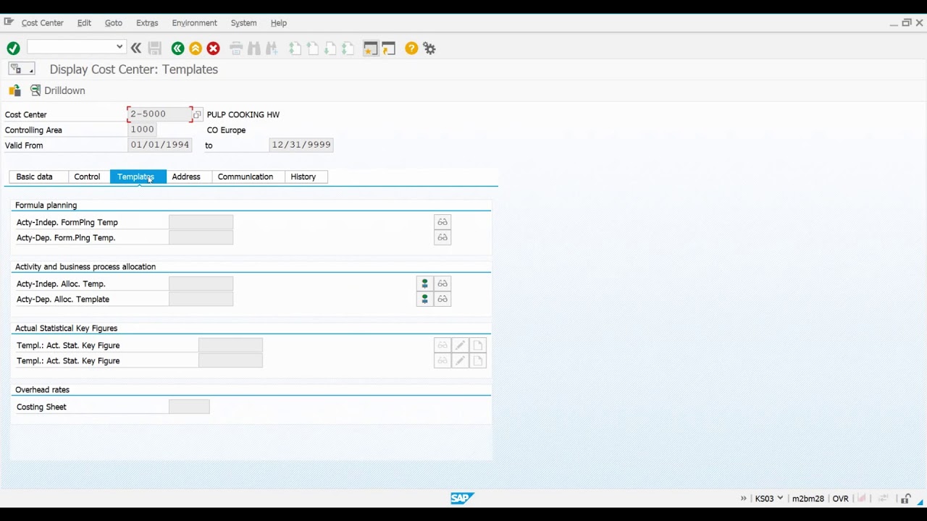Click the Create New Session icon
Image resolution: width=927 pixels, height=521 pixels.
[371, 48]
